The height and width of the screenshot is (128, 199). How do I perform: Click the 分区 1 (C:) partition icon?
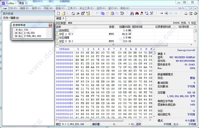(x=57, y=34)
